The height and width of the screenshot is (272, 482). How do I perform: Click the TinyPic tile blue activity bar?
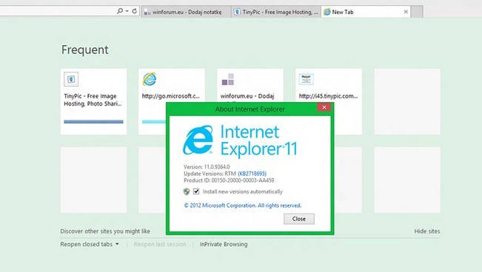(x=93, y=122)
